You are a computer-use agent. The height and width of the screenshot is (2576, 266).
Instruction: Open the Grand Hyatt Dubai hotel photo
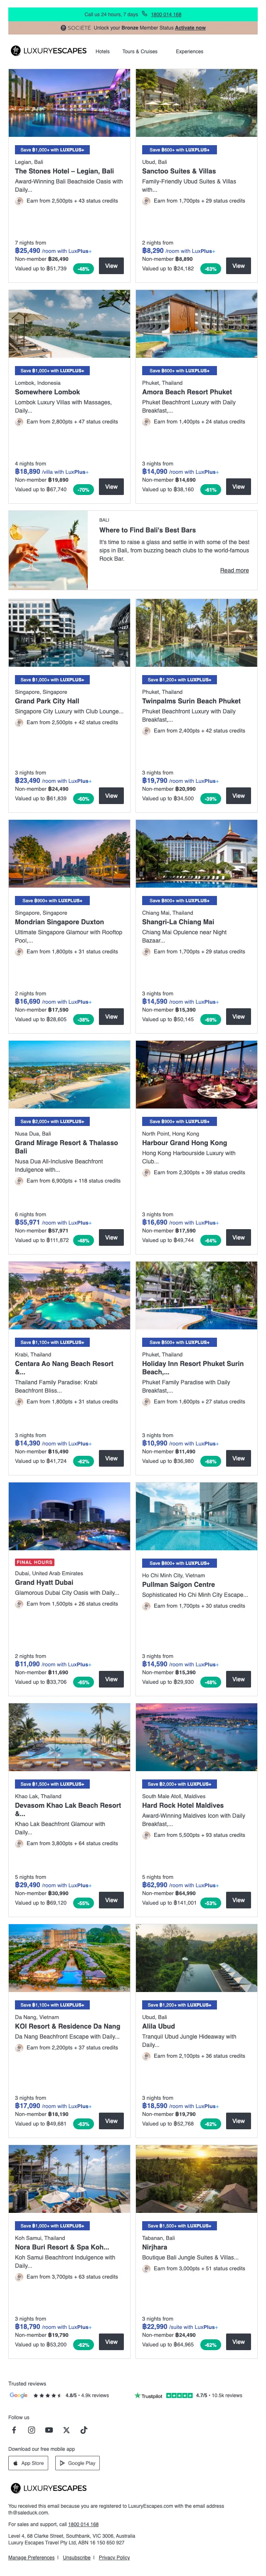69,1515
